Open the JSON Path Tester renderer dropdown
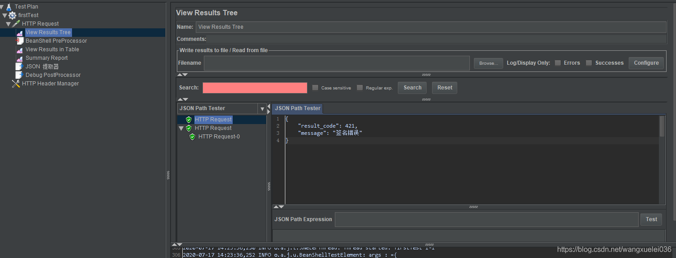 (x=262, y=109)
